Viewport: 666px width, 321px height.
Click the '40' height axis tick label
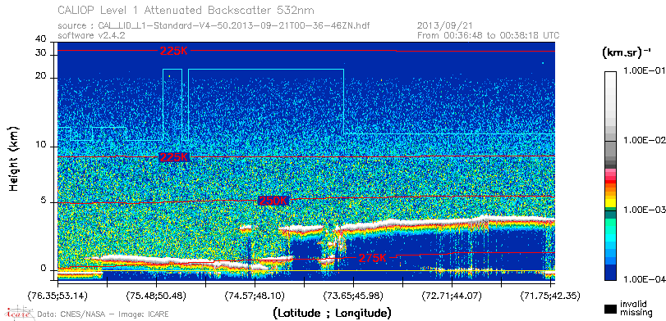coord(41,39)
